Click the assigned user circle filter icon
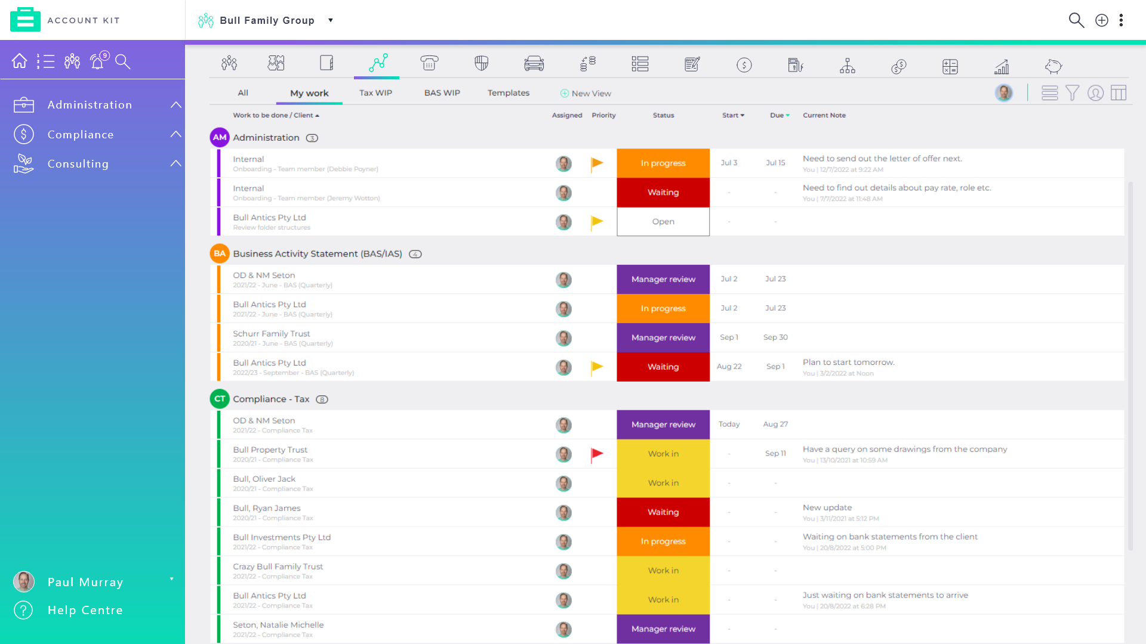This screenshot has height=644, width=1146. (1095, 93)
